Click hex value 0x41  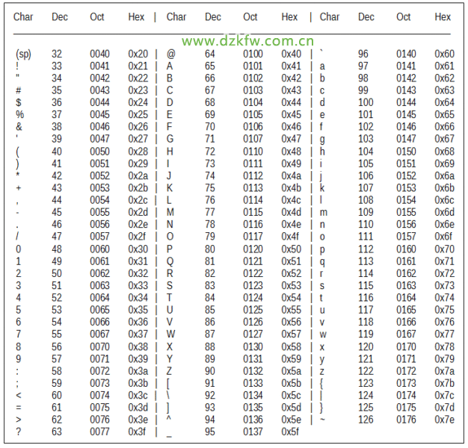click(291, 66)
